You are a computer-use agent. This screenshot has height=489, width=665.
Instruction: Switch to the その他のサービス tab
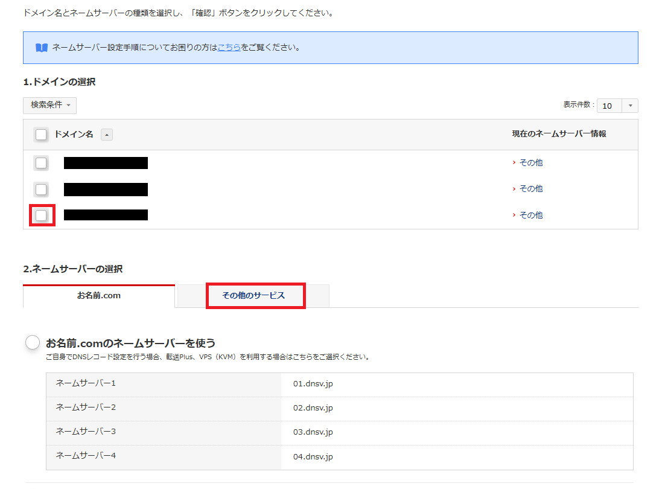[253, 296]
